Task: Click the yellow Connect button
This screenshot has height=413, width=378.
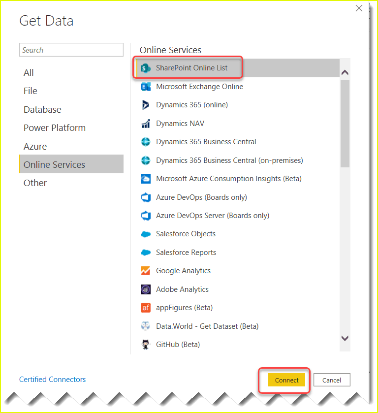Action: (286, 380)
